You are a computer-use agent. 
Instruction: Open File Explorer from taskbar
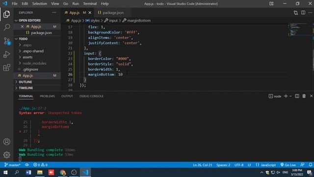(40, 173)
